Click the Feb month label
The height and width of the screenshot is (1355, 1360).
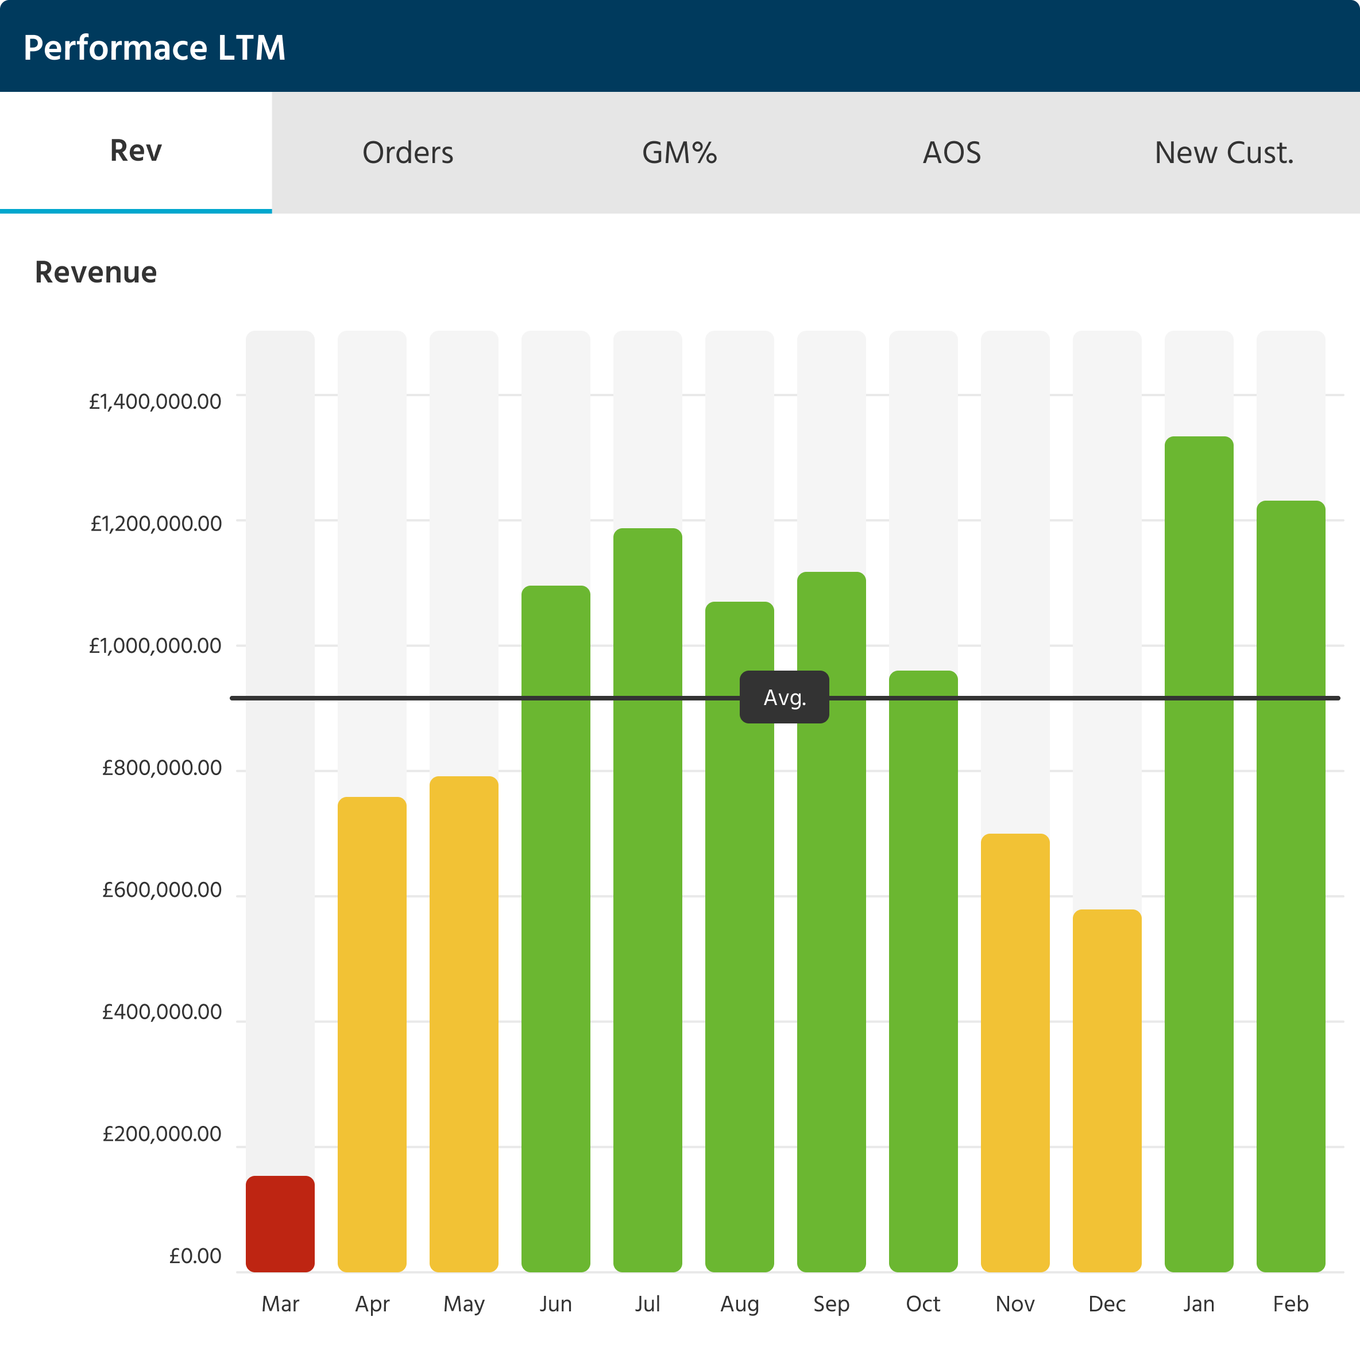(1291, 1304)
